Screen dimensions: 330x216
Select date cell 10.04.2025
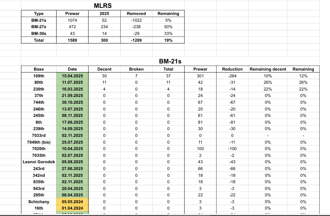[72, 149]
